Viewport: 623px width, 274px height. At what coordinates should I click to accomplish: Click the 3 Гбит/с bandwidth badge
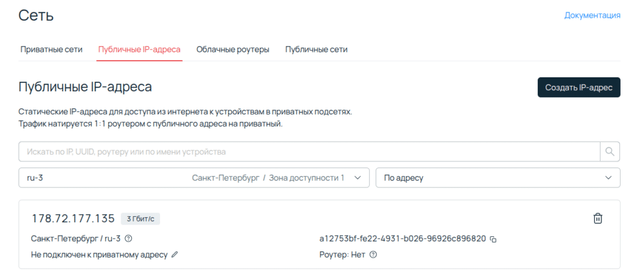coord(141,219)
